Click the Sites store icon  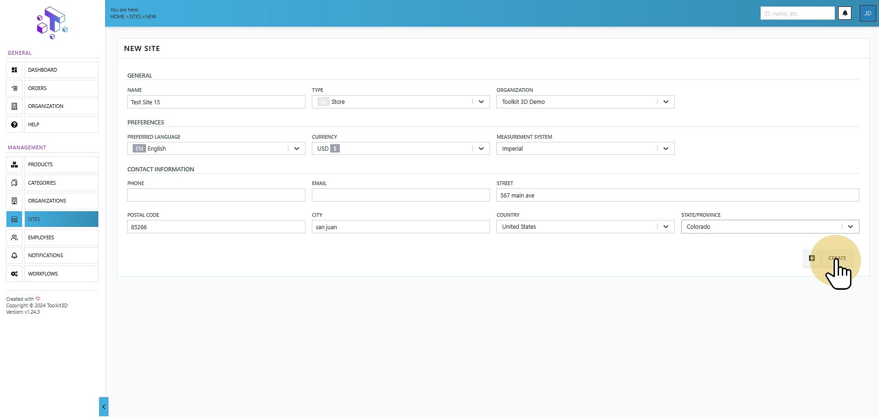14,219
